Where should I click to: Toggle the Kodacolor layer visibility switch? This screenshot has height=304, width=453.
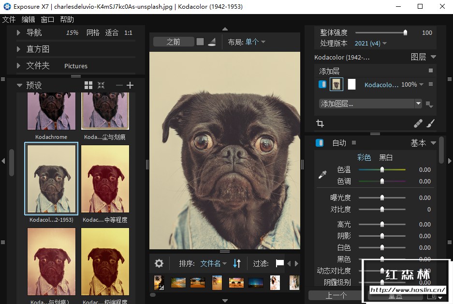click(322, 84)
